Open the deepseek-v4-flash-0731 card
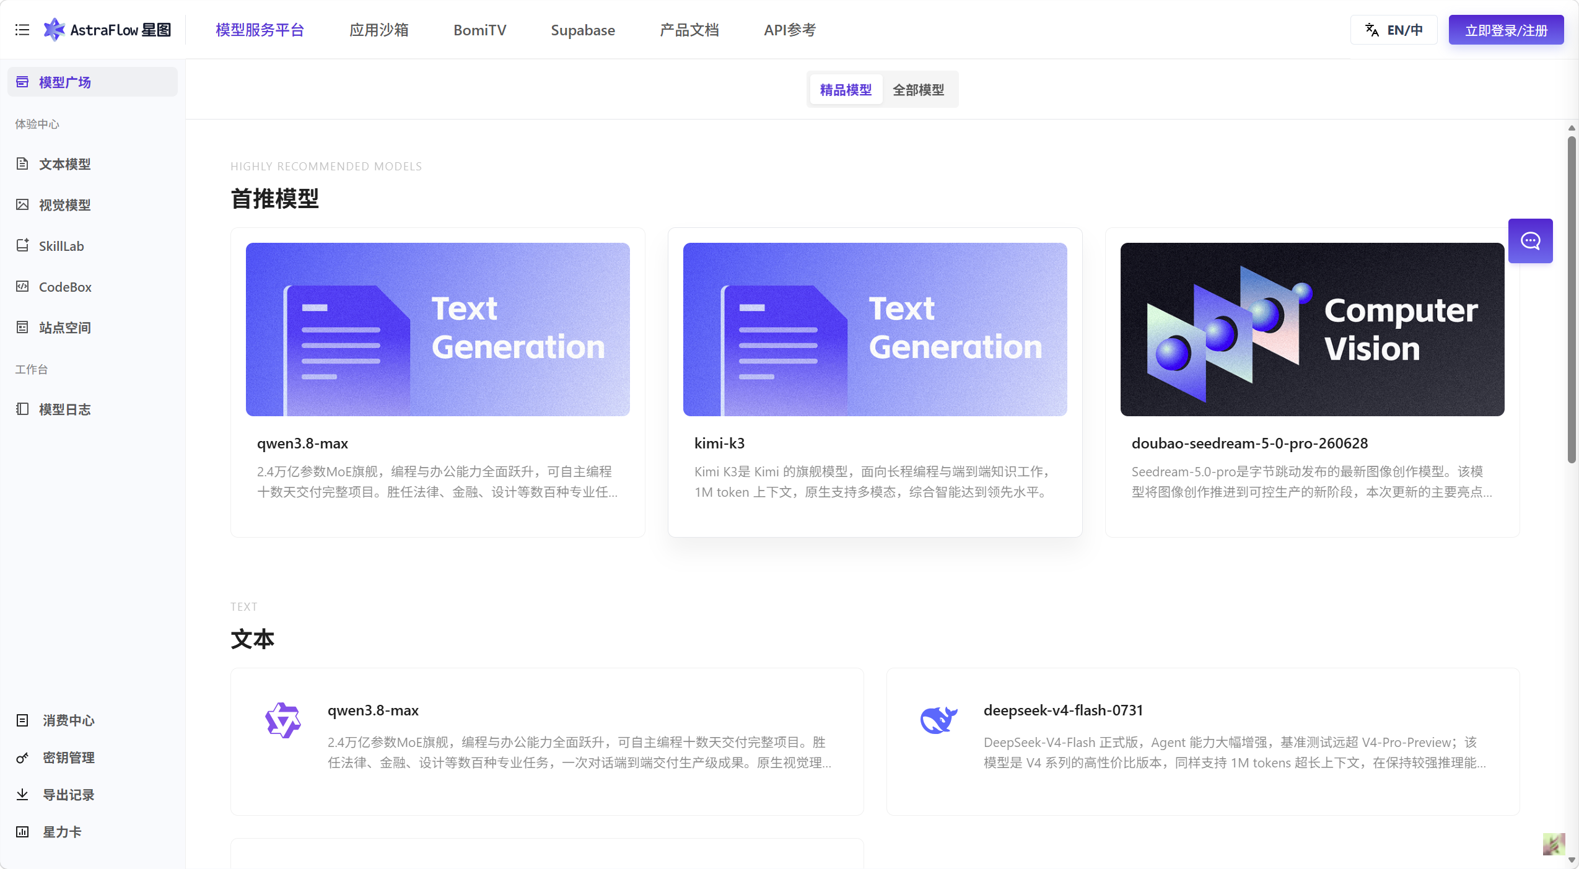Screen dimensions: 1579x869 1202,741
